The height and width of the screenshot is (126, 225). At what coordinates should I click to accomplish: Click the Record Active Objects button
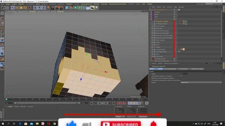point(118,103)
